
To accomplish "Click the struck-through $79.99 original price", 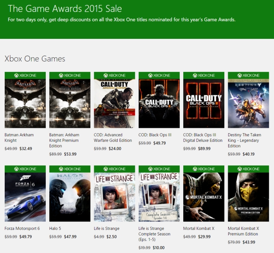I will pos(234,242).
